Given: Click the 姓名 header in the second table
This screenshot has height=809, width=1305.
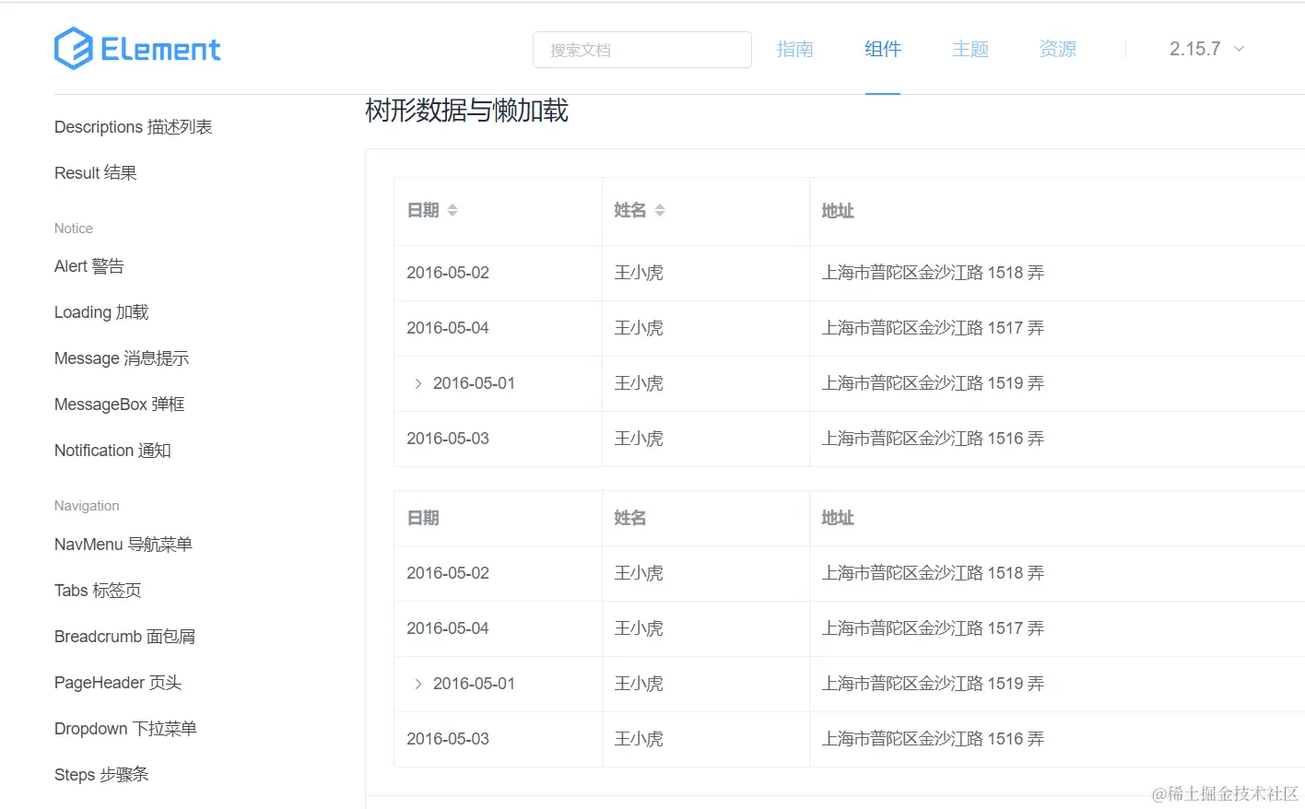Looking at the screenshot, I should pos(630,518).
